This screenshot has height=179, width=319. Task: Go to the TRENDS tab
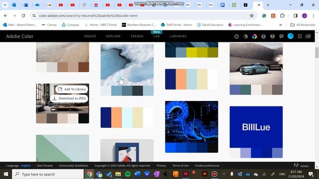(137, 36)
